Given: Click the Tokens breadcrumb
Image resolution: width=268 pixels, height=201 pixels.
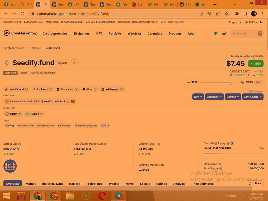Looking at the screenshot, I should (x=35, y=48).
